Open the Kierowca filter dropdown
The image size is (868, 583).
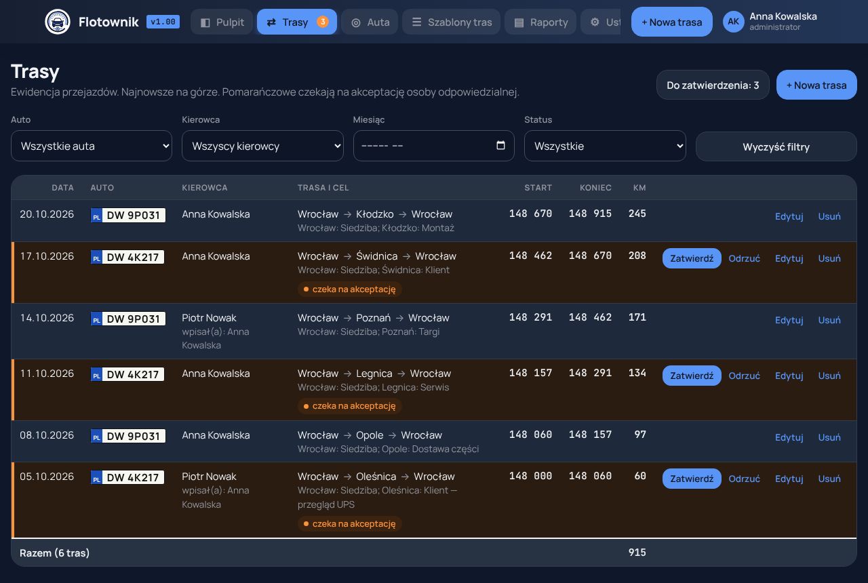pos(262,146)
